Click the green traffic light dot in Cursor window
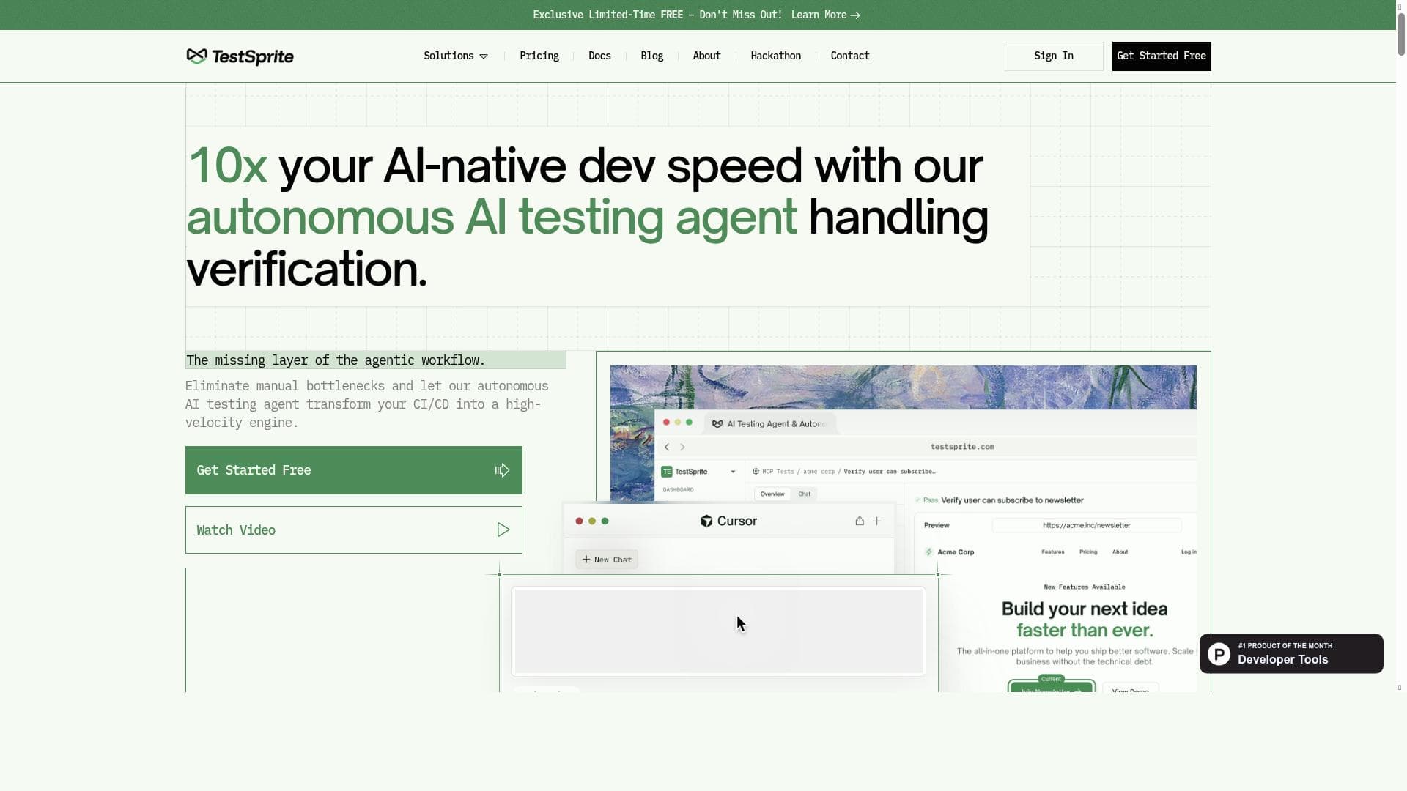This screenshot has height=791, width=1407. pos(605,521)
